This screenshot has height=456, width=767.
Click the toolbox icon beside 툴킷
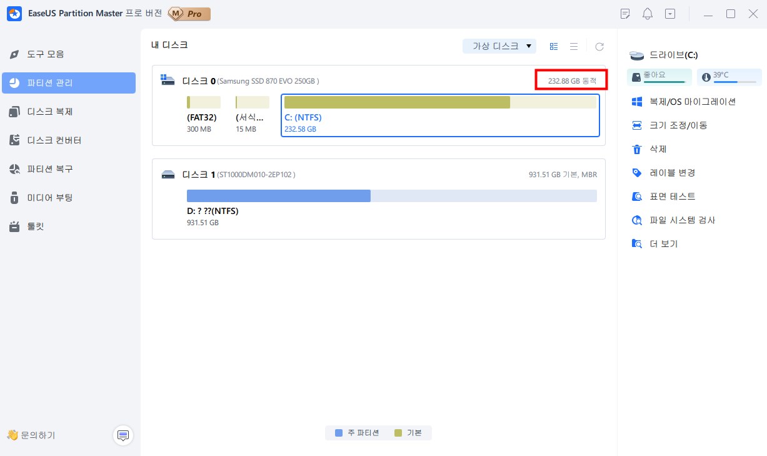pyautogui.click(x=14, y=226)
